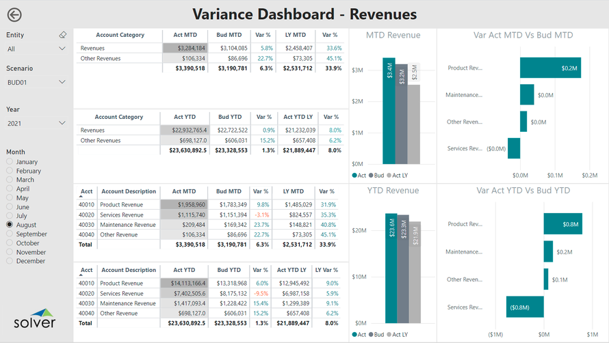
Task: Sort by Act MTD column header
Action: (184, 35)
